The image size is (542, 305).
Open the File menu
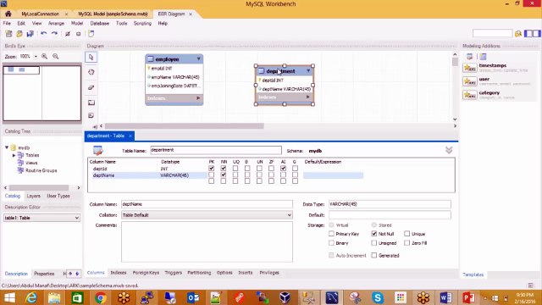7,23
